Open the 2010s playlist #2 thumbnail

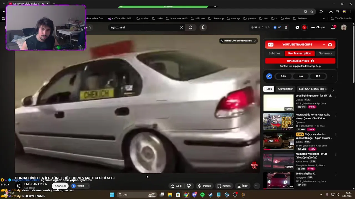278,180
